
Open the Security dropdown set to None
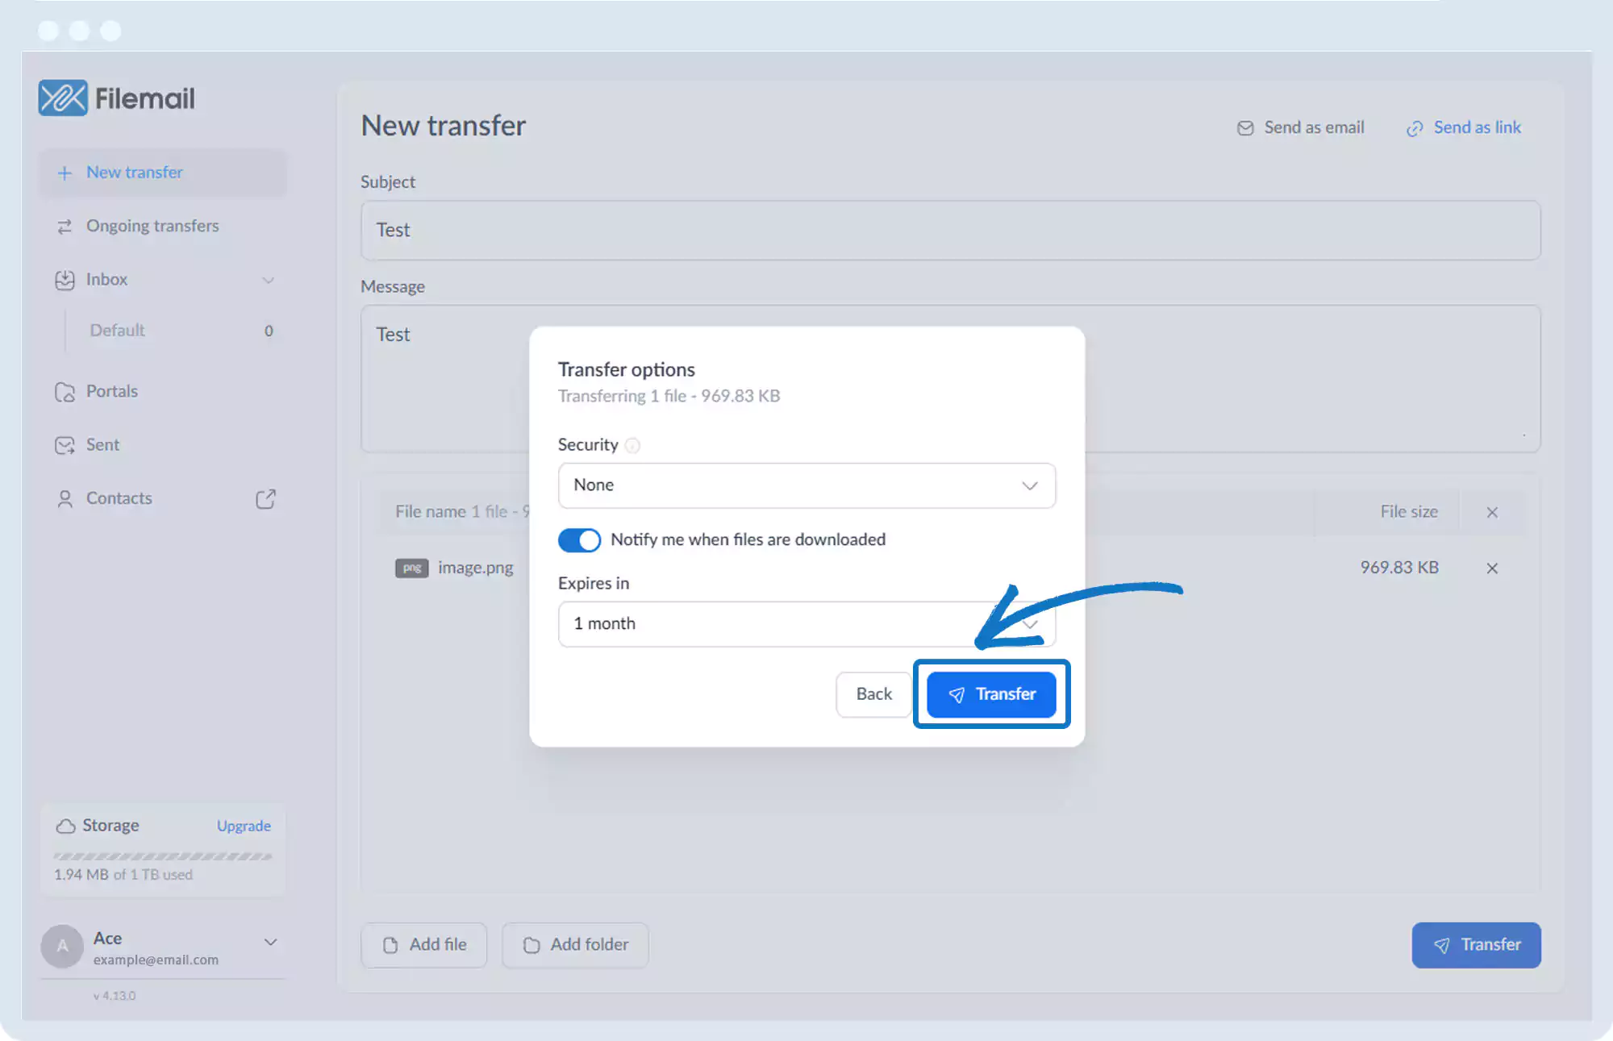coord(806,485)
